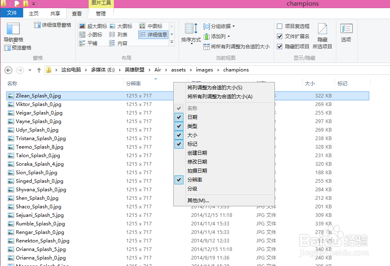Sort by the 名称 column header

(x=64, y=83)
